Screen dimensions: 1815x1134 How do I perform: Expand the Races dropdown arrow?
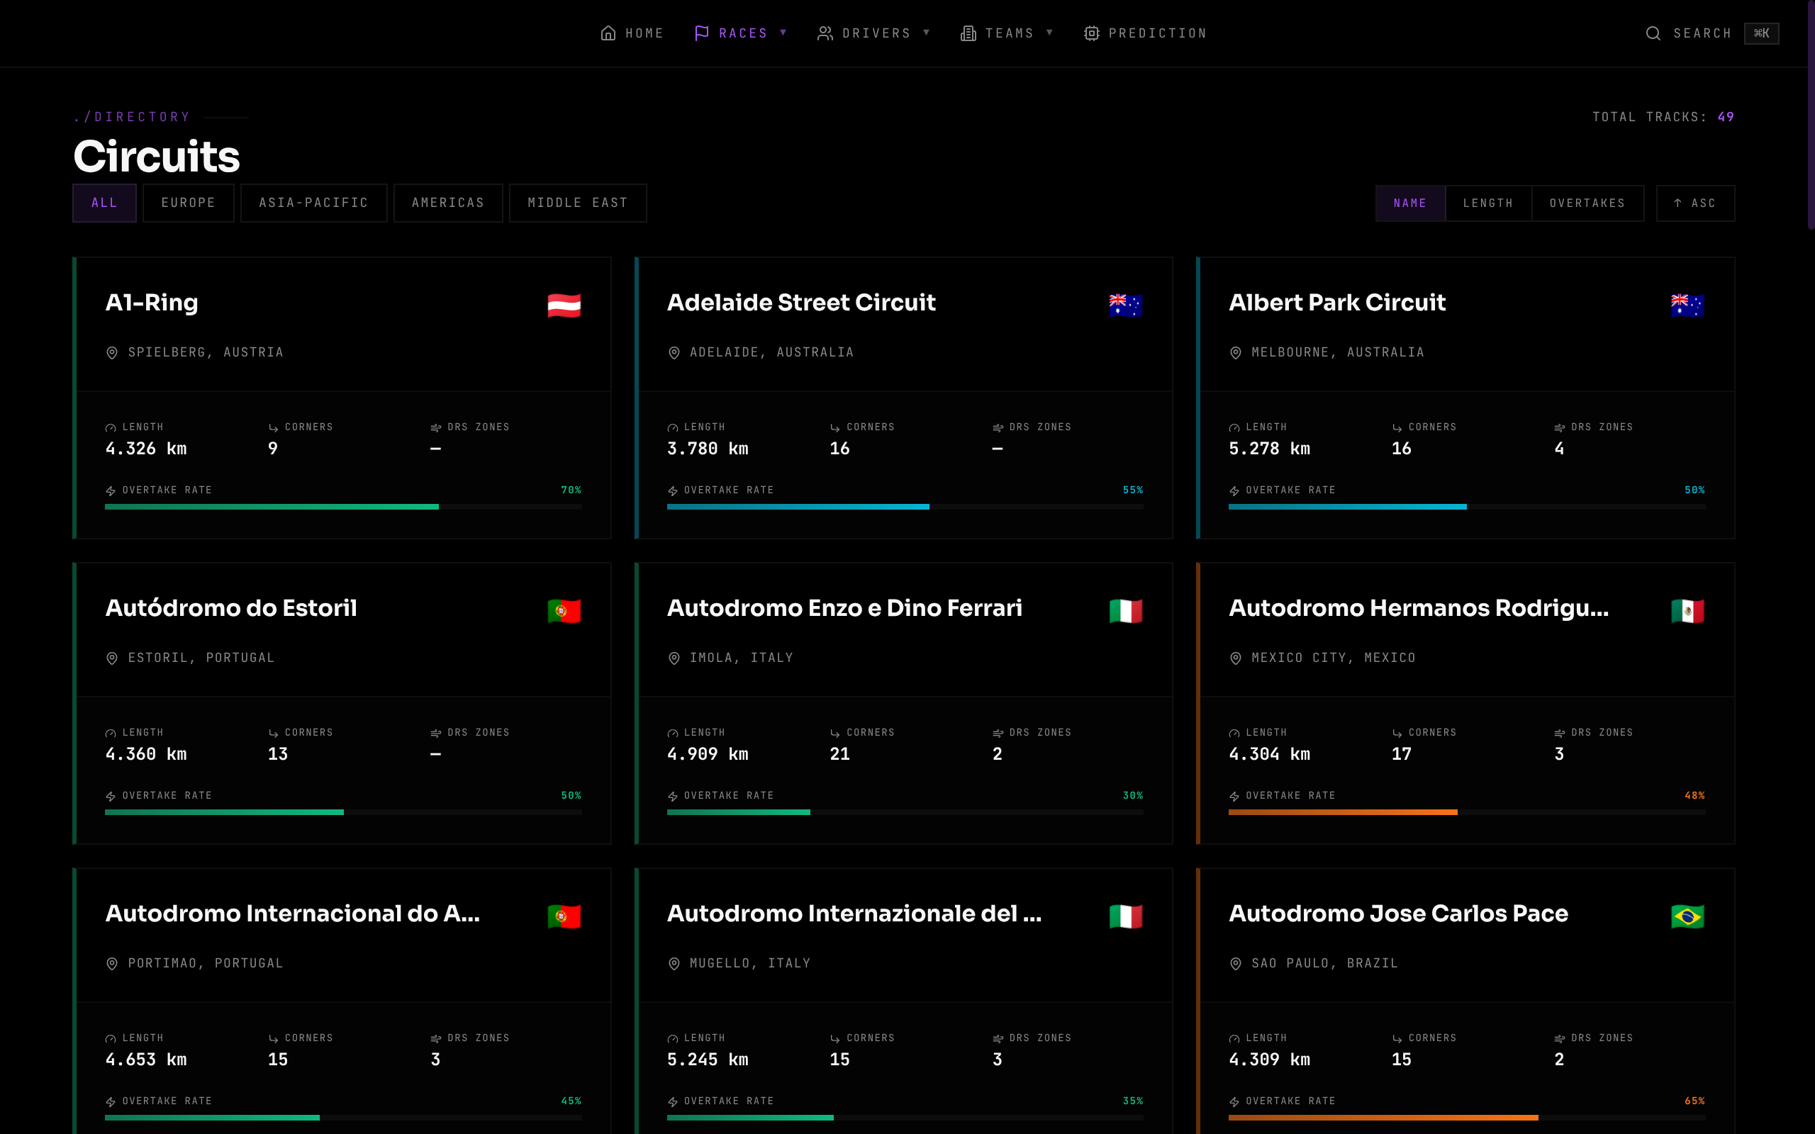tap(783, 33)
